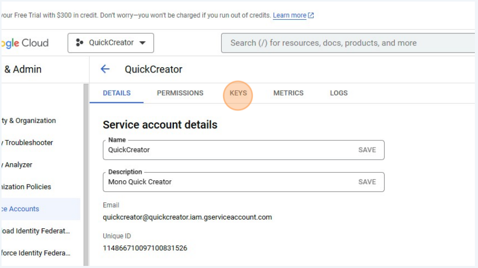The width and height of the screenshot is (478, 268).
Task: Select the Unique ID number
Action: point(145,248)
